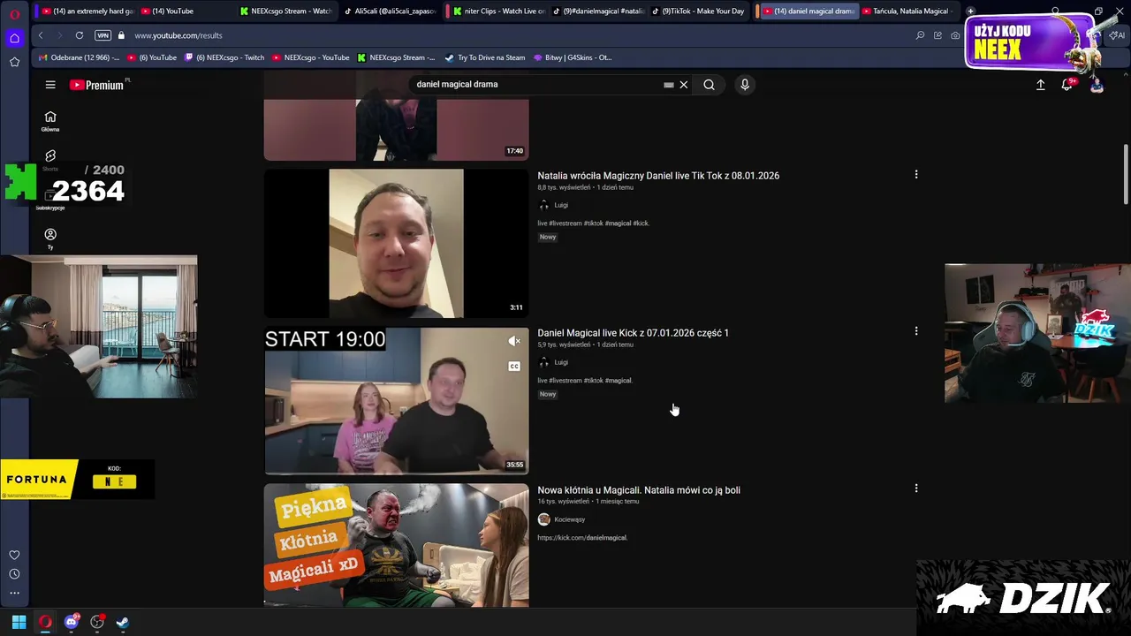This screenshot has width=1131, height=636.
Task: Open the kick.com/danielmagical link
Action: tap(582, 538)
